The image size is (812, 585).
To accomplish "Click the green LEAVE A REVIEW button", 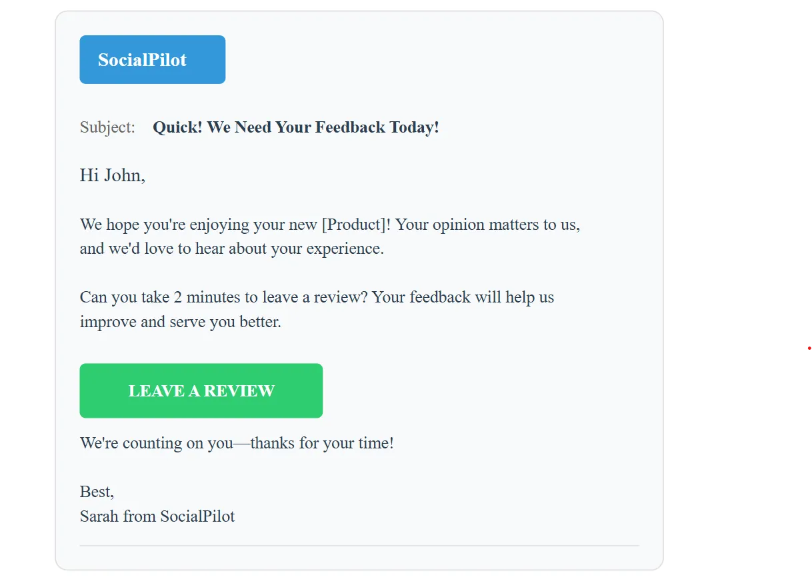I will tap(201, 390).
